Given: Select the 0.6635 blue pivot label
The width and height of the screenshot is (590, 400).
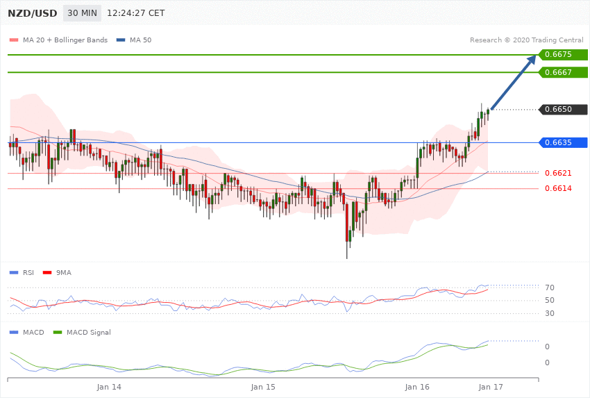Looking at the screenshot, I should (564, 142).
